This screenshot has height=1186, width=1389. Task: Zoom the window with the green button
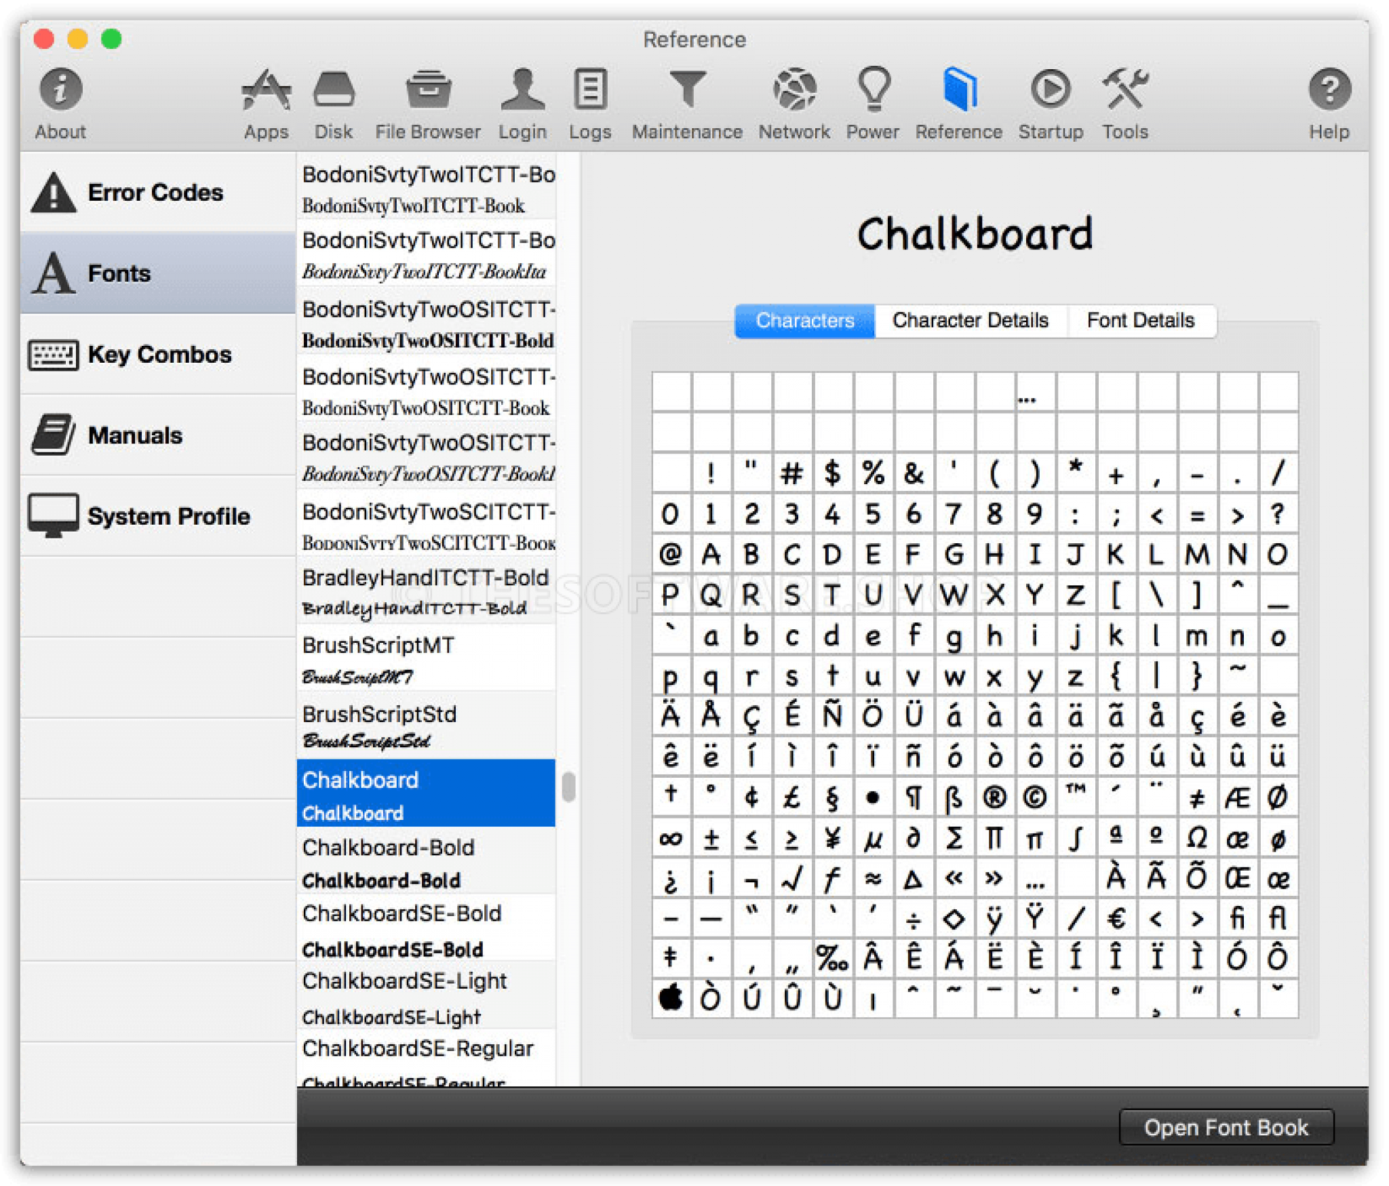pos(111,39)
